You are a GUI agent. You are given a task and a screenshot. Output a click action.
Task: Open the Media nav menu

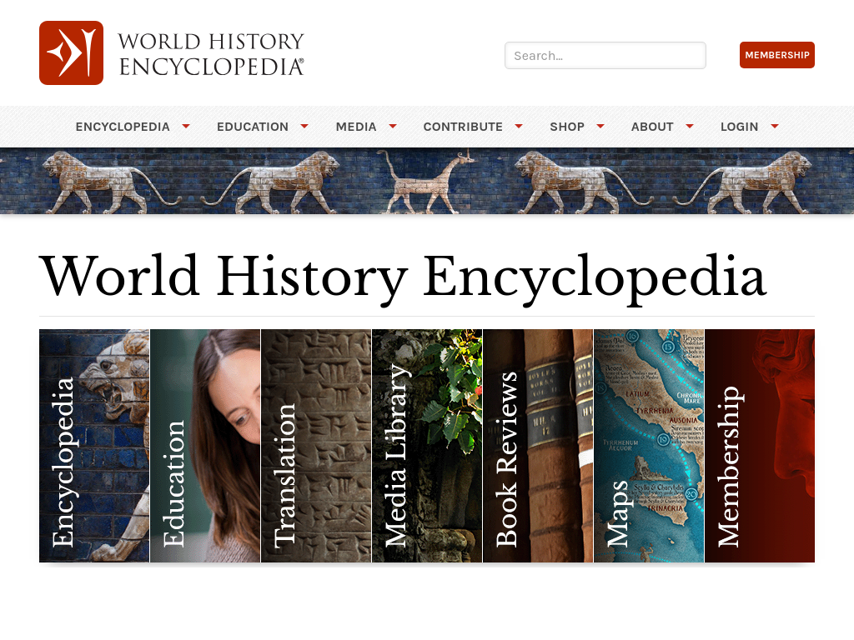pyautogui.click(x=356, y=127)
